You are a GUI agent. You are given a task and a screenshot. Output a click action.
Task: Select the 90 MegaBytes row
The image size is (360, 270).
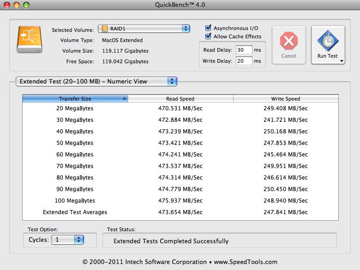point(180,189)
